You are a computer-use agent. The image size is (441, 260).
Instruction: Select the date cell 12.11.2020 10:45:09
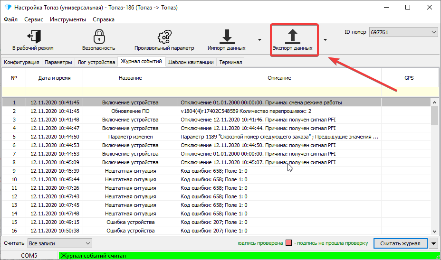[x=55, y=162]
